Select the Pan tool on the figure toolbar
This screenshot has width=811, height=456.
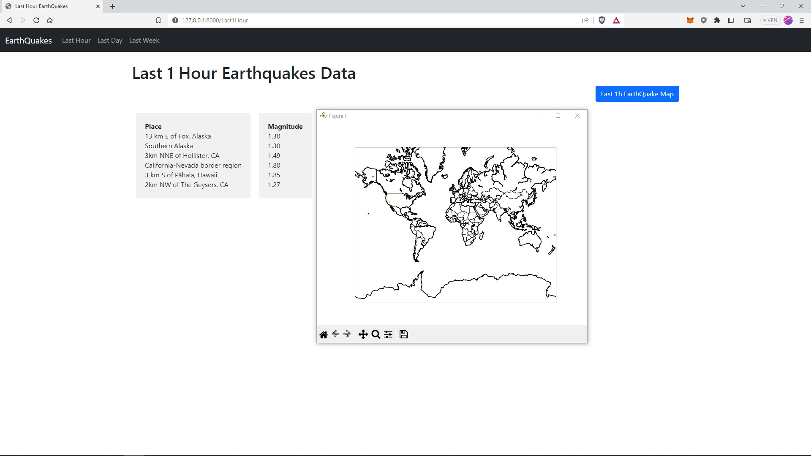point(363,334)
